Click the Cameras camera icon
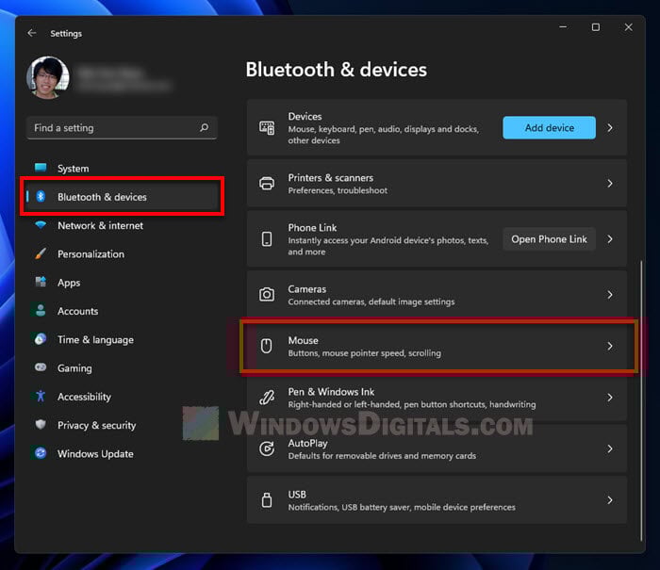Viewport: 660px width, 570px height. pyautogui.click(x=267, y=295)
